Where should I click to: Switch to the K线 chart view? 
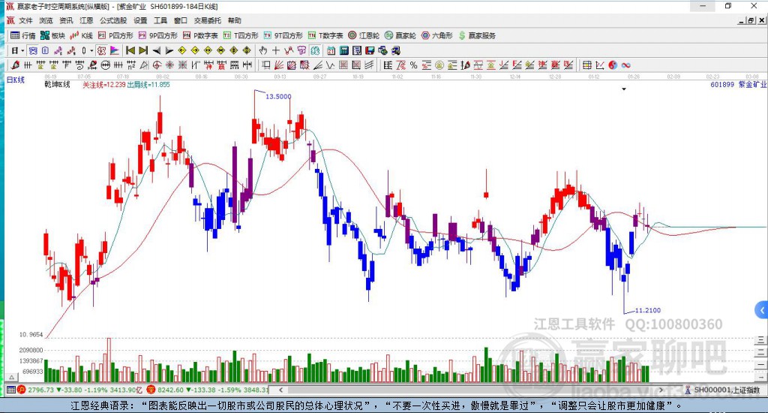tap(81, 35)
